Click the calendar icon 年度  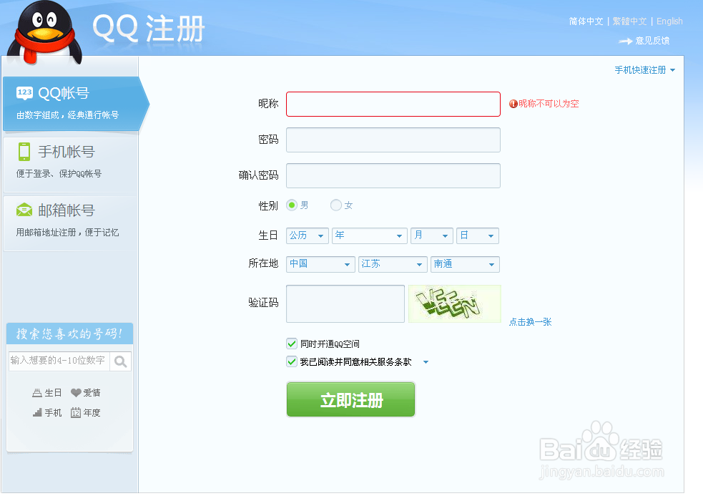[x=76, y=412]
